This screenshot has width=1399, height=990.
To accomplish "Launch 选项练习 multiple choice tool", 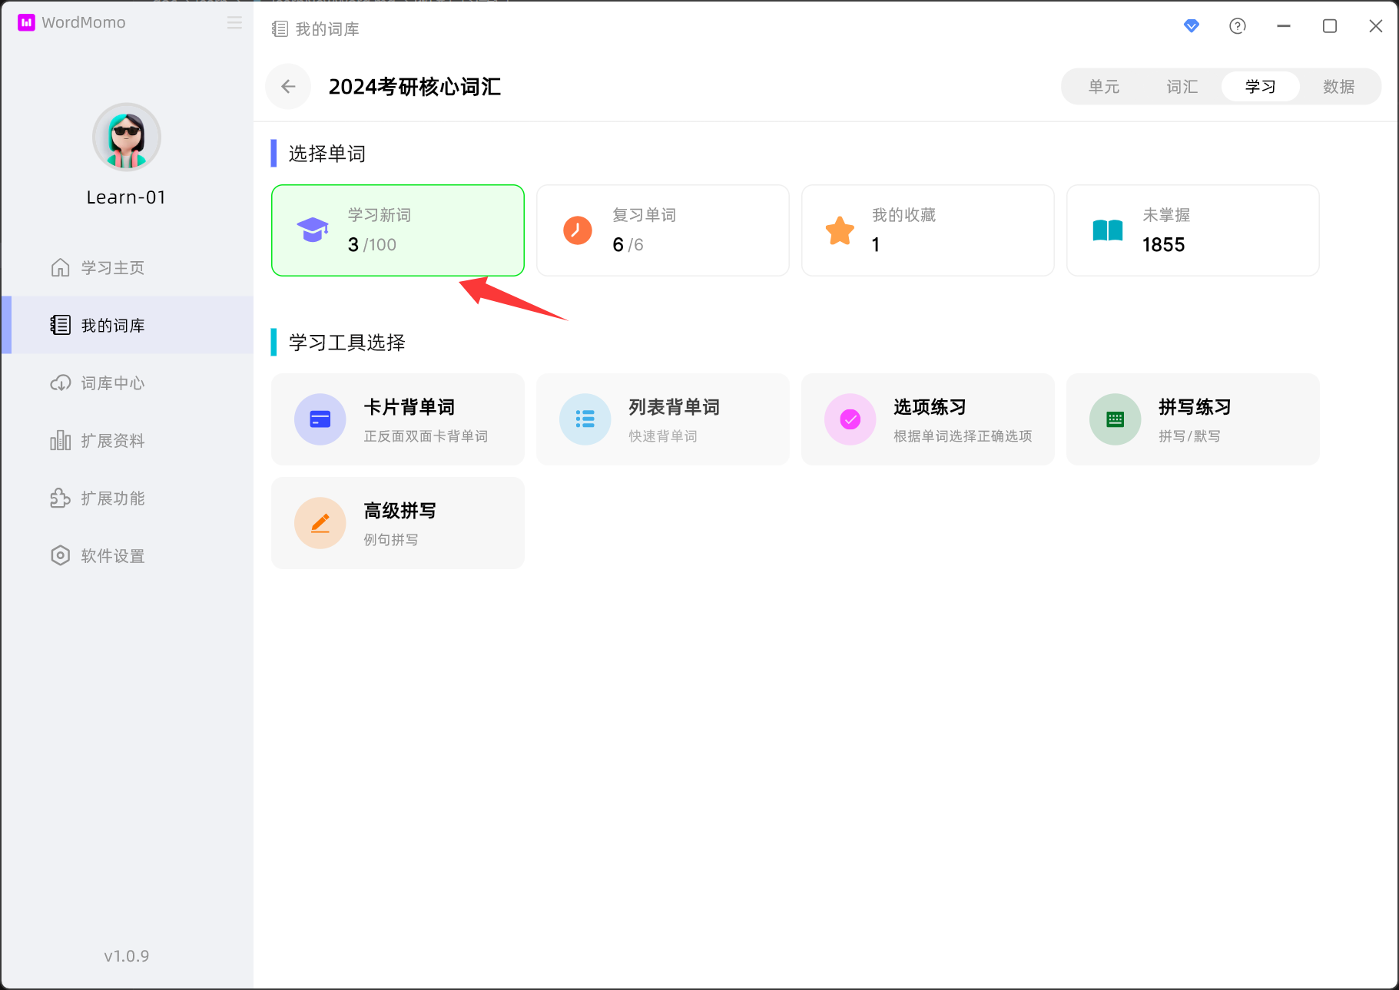I will pyautogui.click(x=927, y=419).
